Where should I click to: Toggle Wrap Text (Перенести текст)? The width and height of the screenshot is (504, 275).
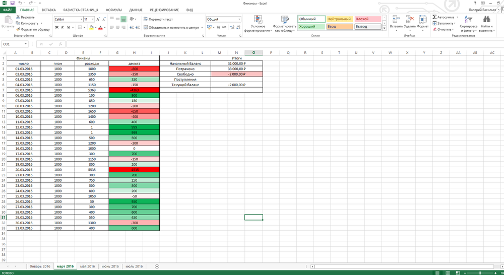click(158, 19)
